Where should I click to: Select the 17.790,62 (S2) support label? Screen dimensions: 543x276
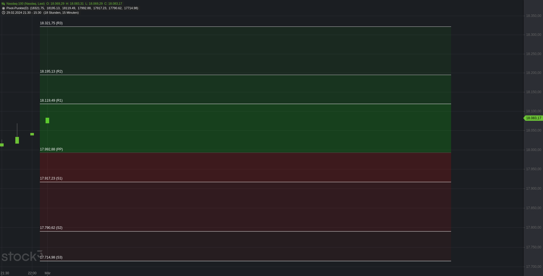[x=51, y=228]
